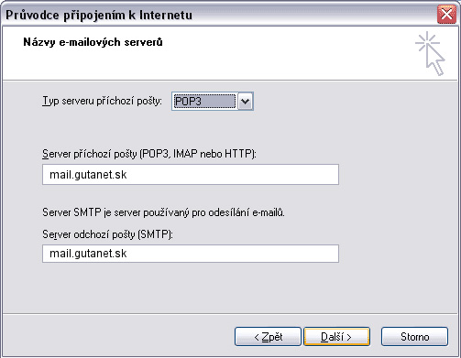
Task: Go back with the Zpět button
Action: [268, 337]
